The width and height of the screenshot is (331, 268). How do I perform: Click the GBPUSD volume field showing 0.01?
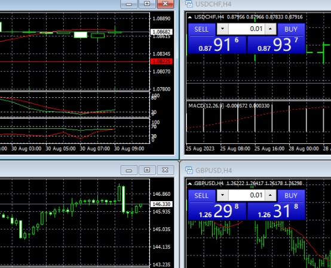coord(247,195)
